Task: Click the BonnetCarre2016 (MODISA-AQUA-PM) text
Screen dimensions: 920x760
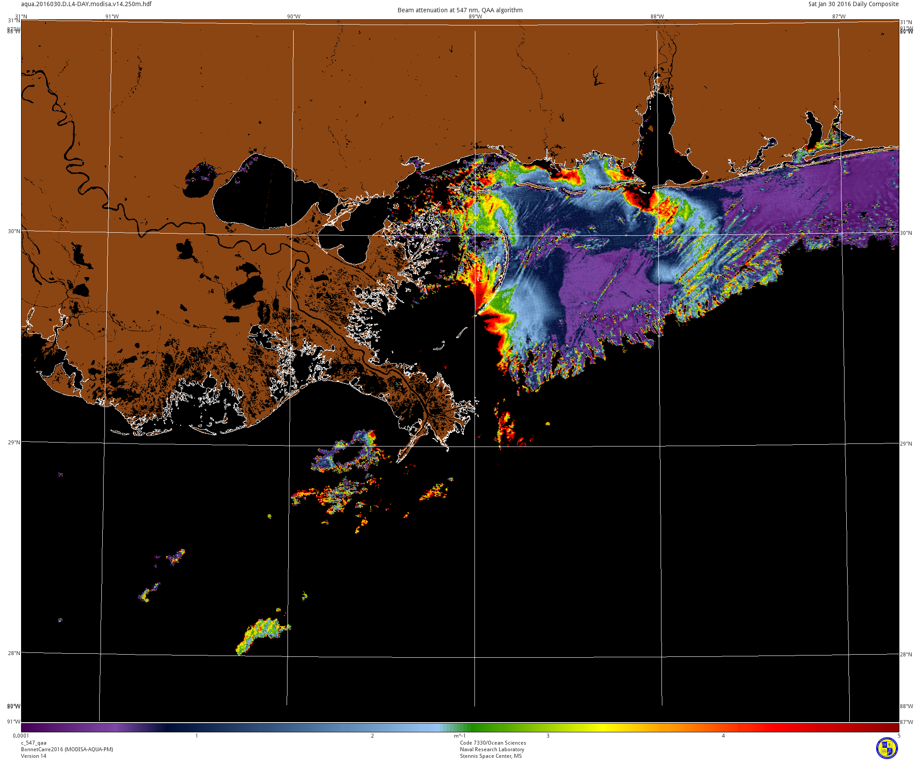Action: click(x=67, y=749)
